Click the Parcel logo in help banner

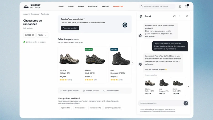coord(125,25)
